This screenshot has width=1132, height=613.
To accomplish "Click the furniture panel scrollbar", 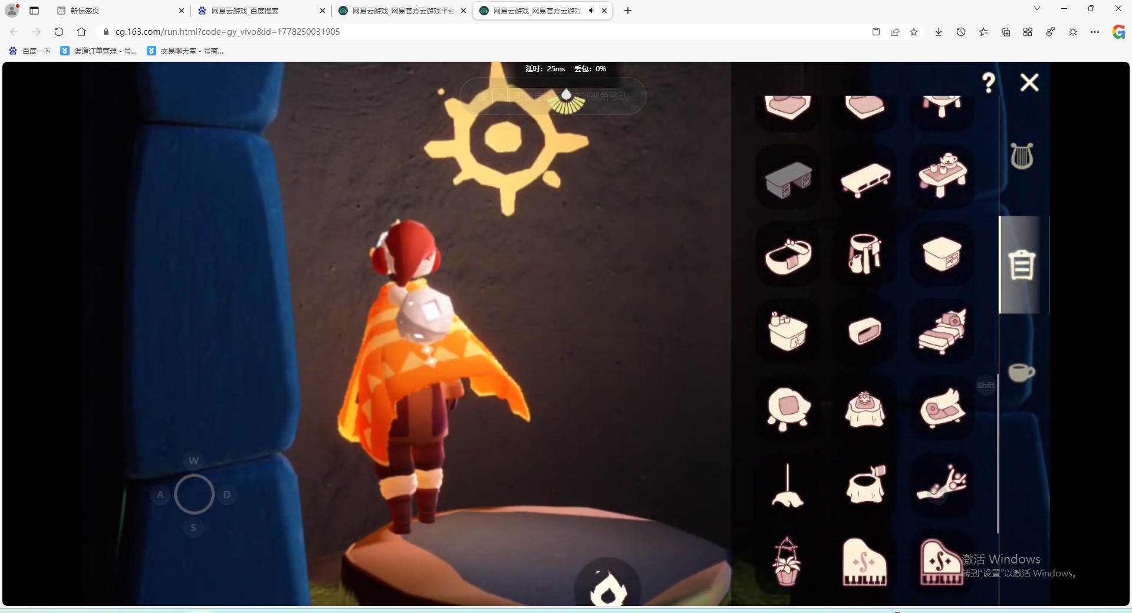I will (998, 454).
